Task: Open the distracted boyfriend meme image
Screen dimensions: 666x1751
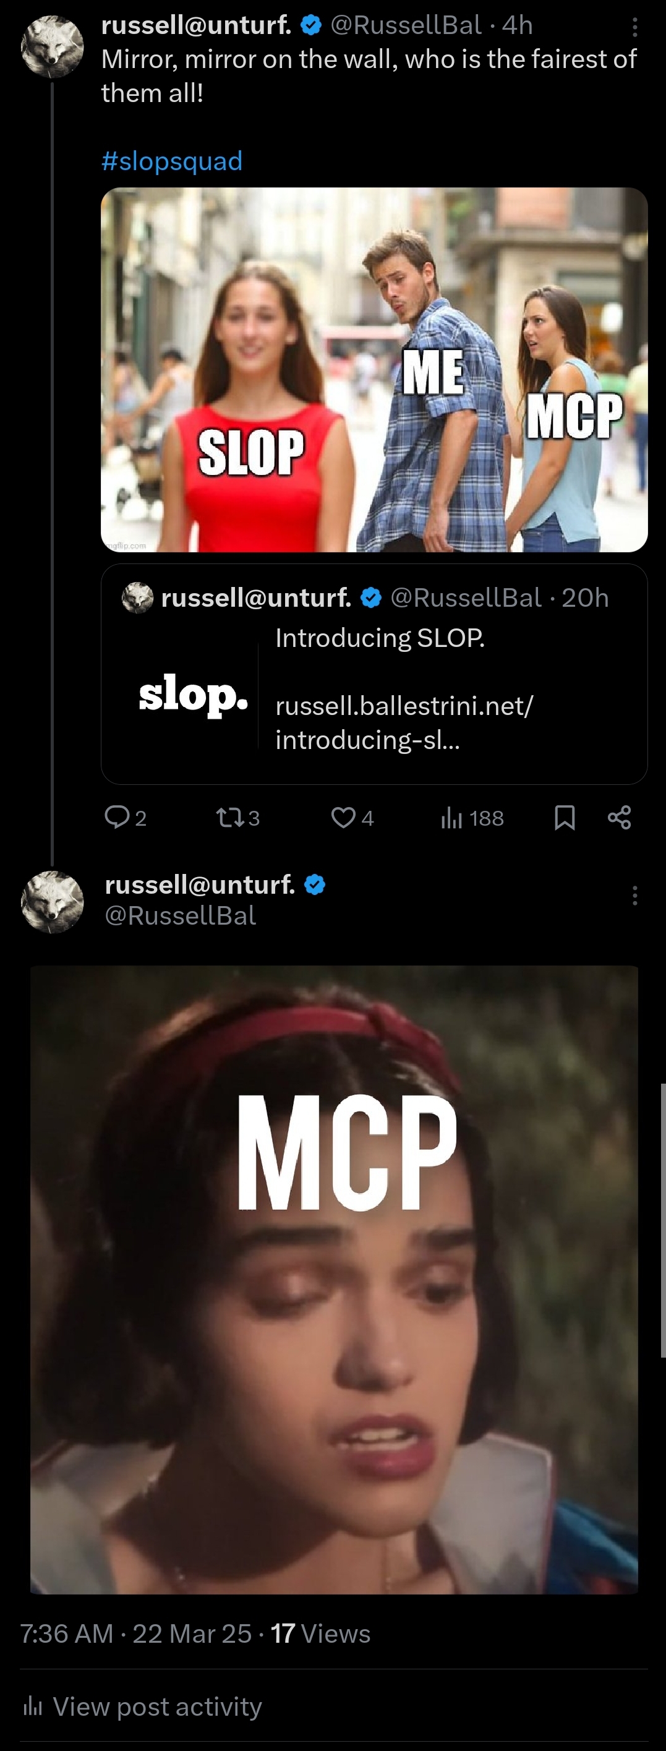Action: click(374, 370)
